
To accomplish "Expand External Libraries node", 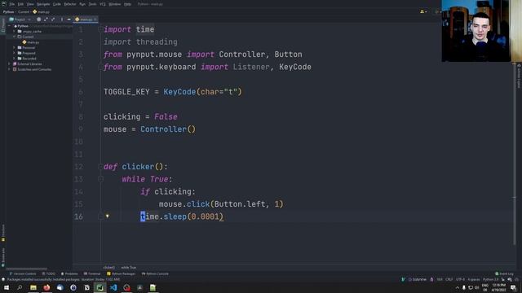I will click(x=9, y=63).
